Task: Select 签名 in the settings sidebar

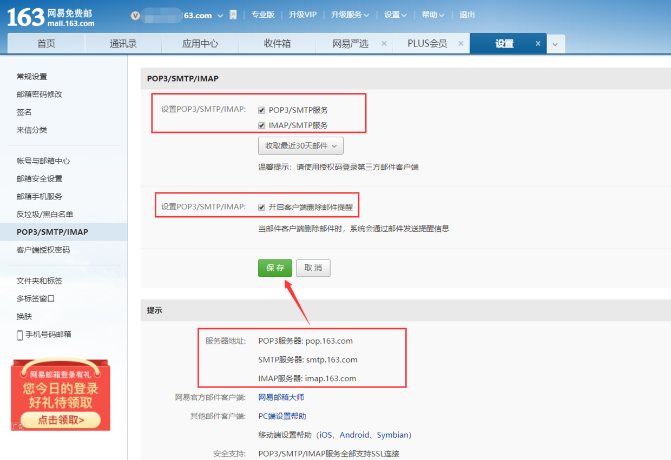Action: click(24, 112)
